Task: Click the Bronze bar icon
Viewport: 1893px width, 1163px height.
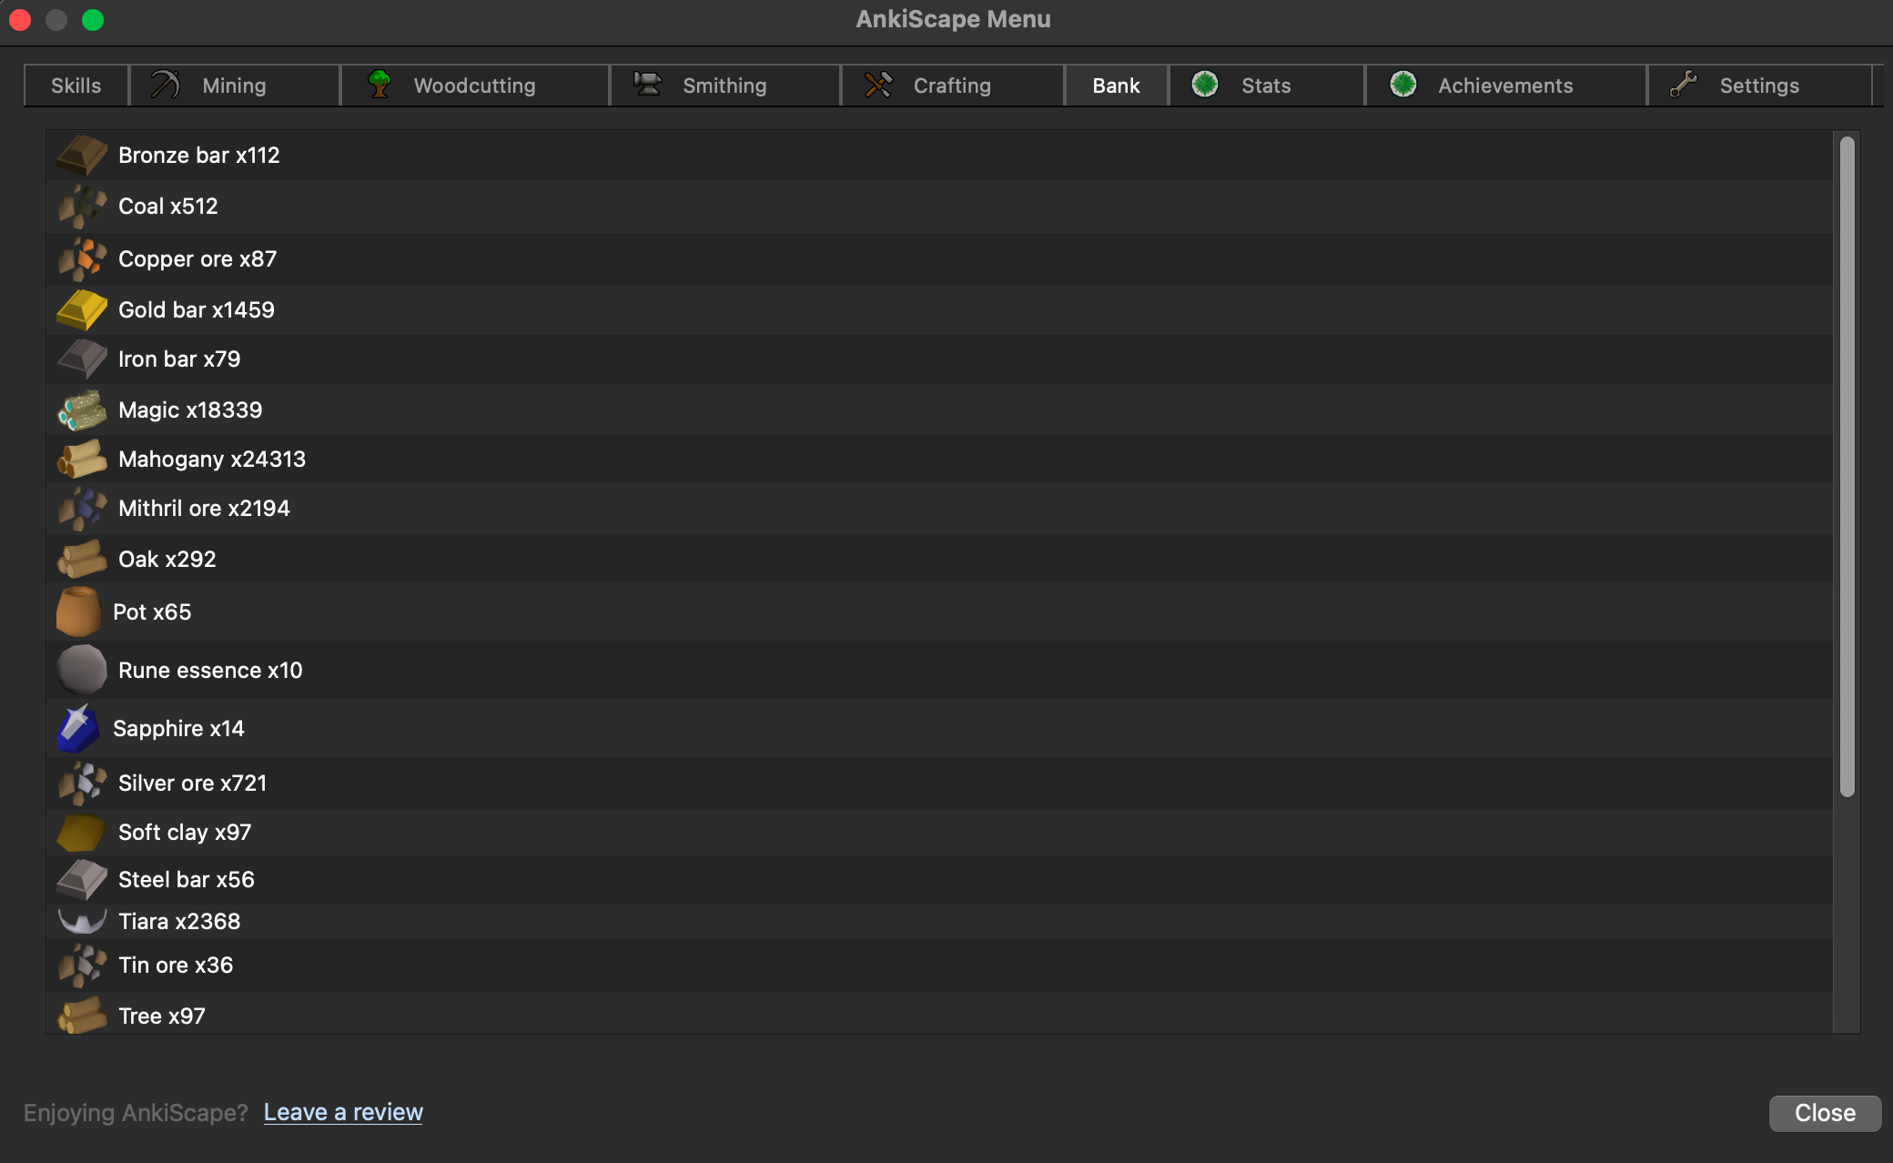Action: pos(81,155)
